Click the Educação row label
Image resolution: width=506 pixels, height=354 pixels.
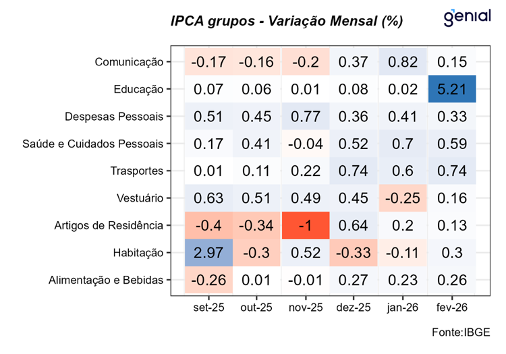tap(140, 89)
